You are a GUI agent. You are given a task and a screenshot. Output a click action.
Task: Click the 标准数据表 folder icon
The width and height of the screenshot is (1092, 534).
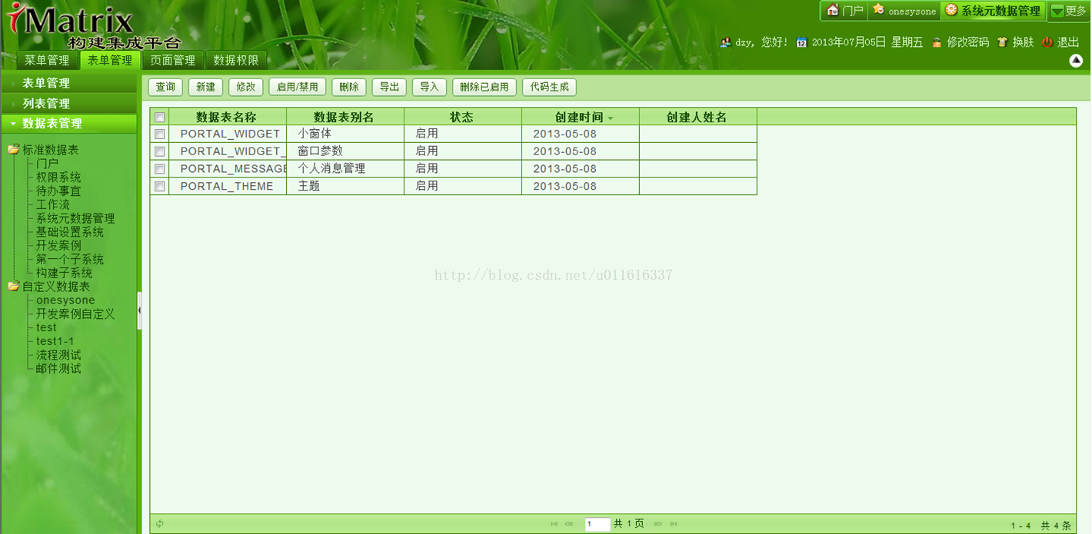click(14, 149)
